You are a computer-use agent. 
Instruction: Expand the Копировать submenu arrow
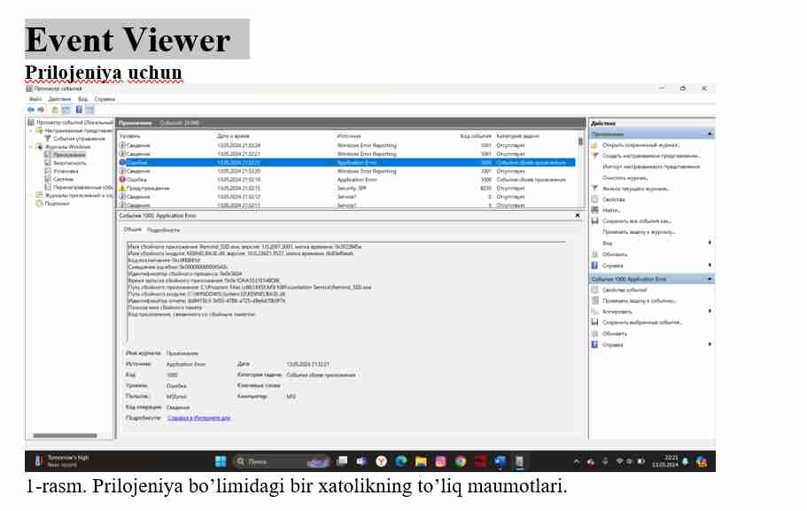pos(710,312)
